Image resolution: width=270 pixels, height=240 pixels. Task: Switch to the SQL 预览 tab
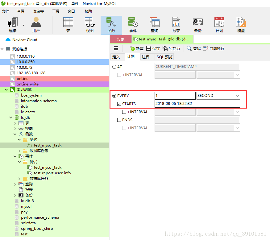coord(164,57)
